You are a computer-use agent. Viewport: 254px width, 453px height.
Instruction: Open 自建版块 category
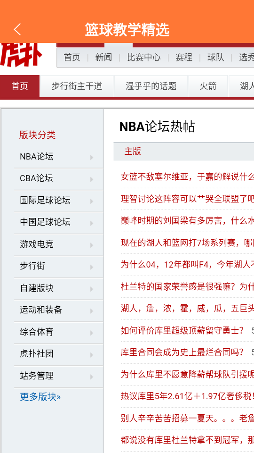pyautogui.click(x=37, y=288)
